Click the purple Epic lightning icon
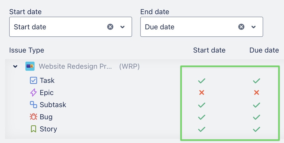The height and width of the screenshot is (143, 284). [34, 93]
